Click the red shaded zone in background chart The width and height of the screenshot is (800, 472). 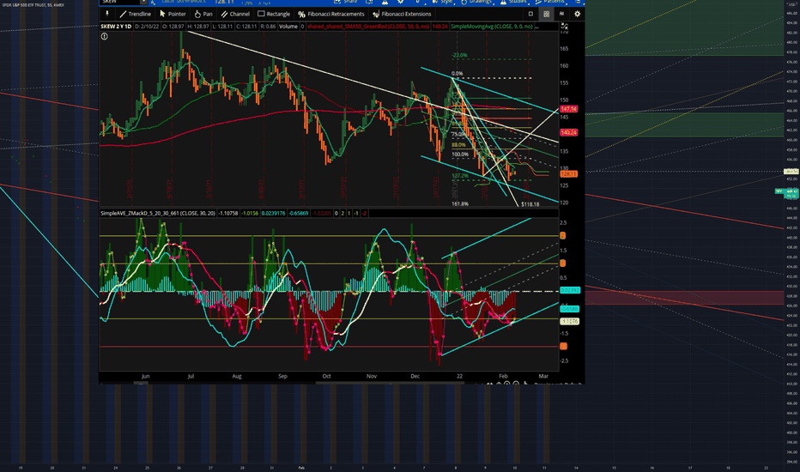pos(683,298)
